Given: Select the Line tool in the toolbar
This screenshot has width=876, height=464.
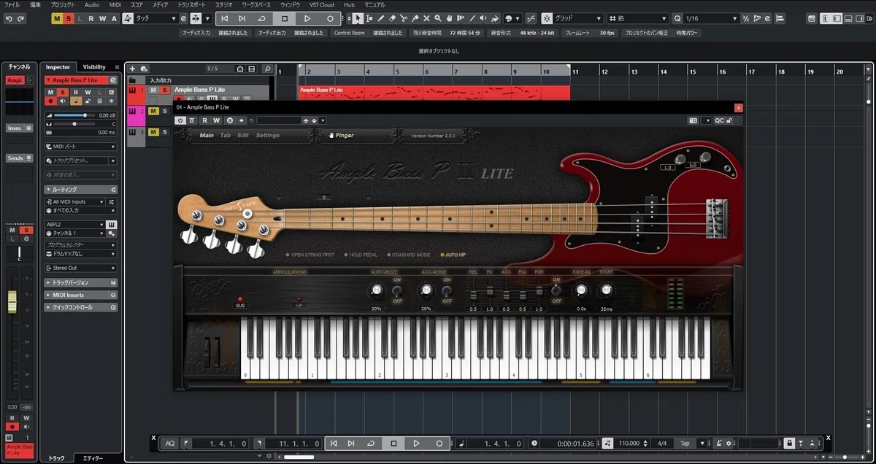Looking at the screenshot, I should [472, 18].
